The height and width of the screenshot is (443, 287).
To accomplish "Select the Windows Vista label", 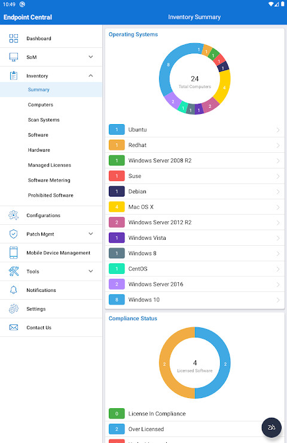I will [x=147, y=238].
